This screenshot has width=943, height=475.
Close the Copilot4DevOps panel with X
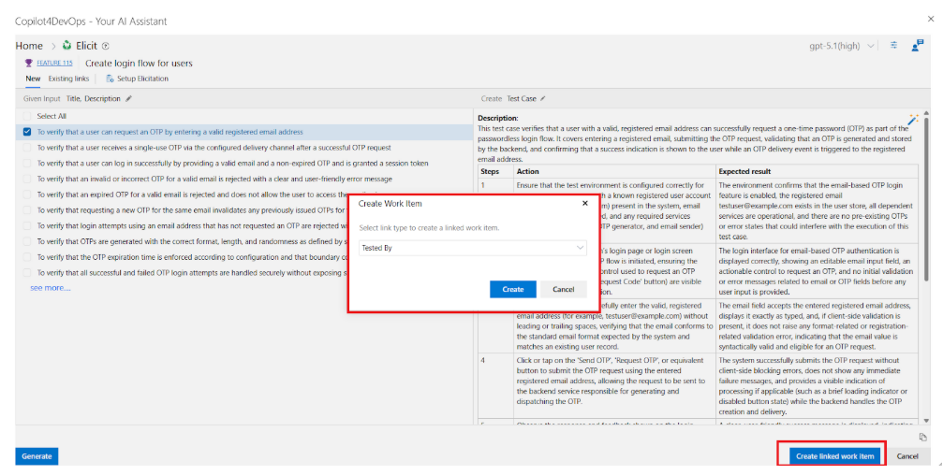coord(931,20)
